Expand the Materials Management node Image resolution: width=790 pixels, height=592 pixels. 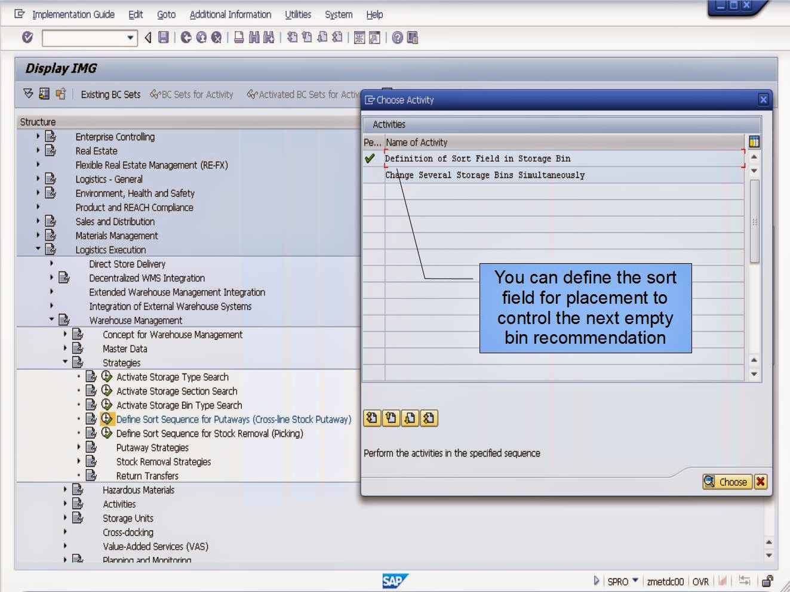pyautogui.click(x=38, y=235)
